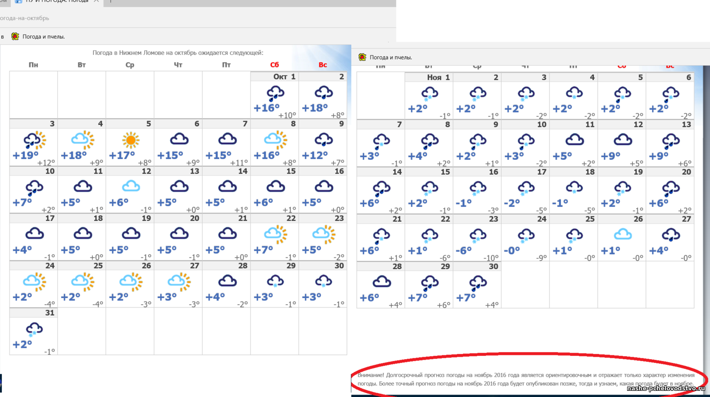Click the October 8 partly sunny icon

click(276, 140)
